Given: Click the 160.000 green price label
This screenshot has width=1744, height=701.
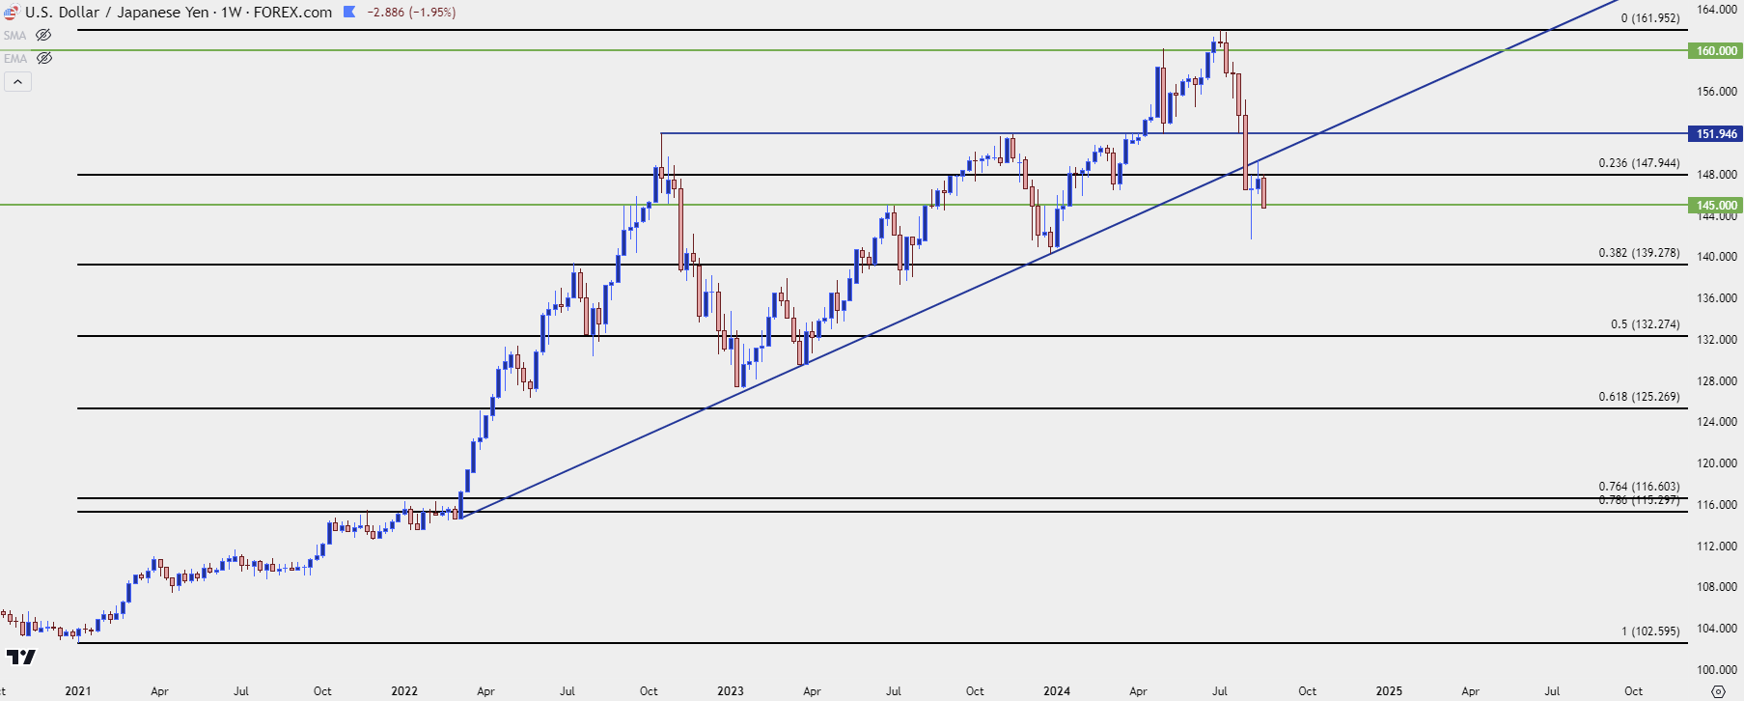Looking at the screenshot, I should (x=1716, y=51).
